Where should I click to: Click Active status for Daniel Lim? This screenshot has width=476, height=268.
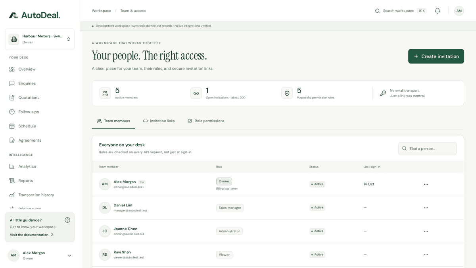317,208
